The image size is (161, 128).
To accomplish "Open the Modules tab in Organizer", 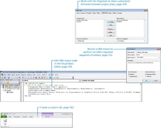I will [x=89, y=13].
